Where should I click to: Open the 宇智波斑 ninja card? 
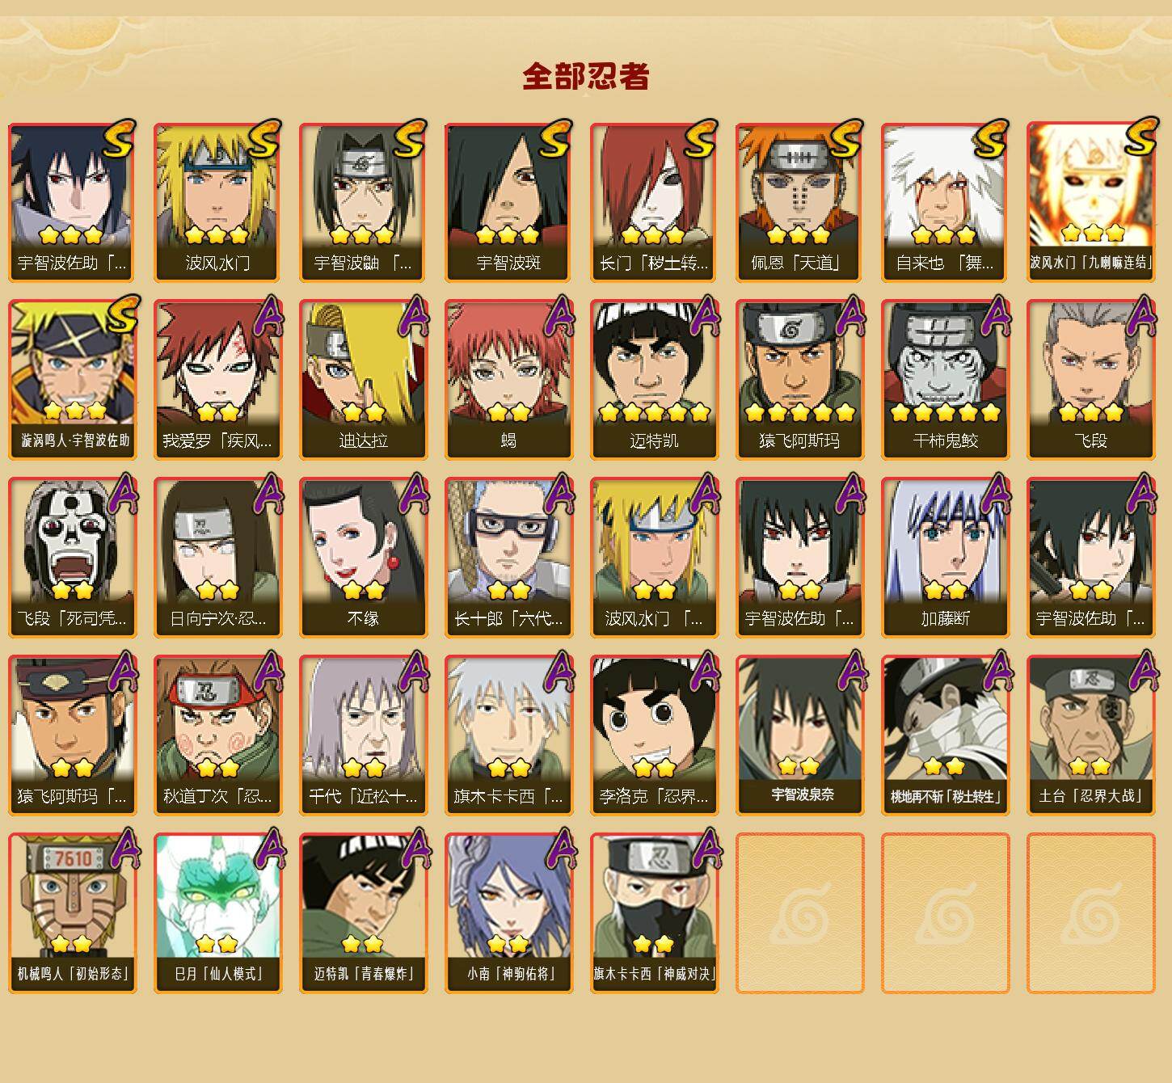508,202
